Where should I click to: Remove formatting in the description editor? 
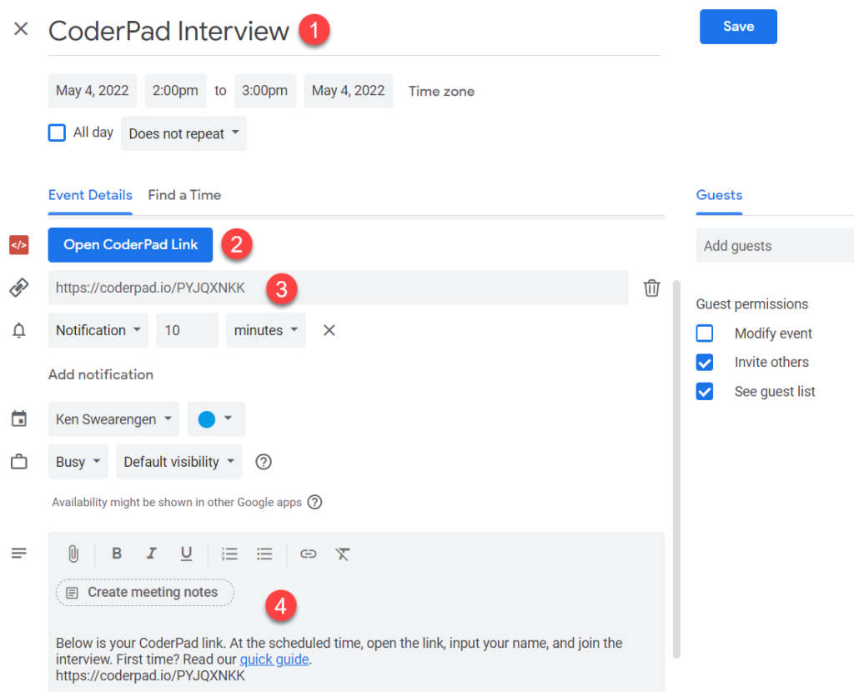pos(342,554)
